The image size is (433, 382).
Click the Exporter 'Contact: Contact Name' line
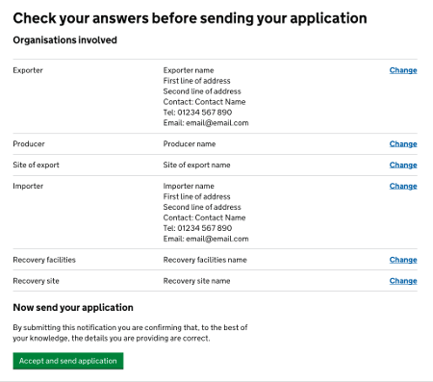[204, 102]
